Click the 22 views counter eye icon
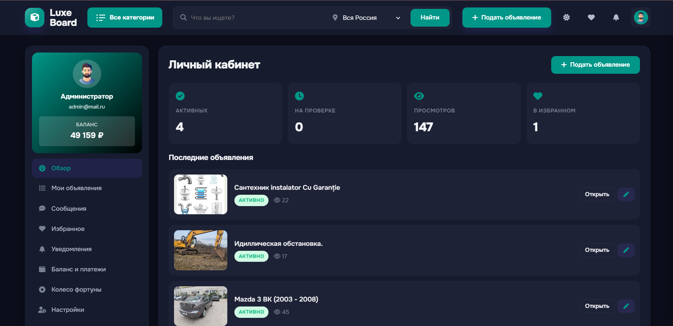The width and height of the screenshot is (673, 326). 277,200
